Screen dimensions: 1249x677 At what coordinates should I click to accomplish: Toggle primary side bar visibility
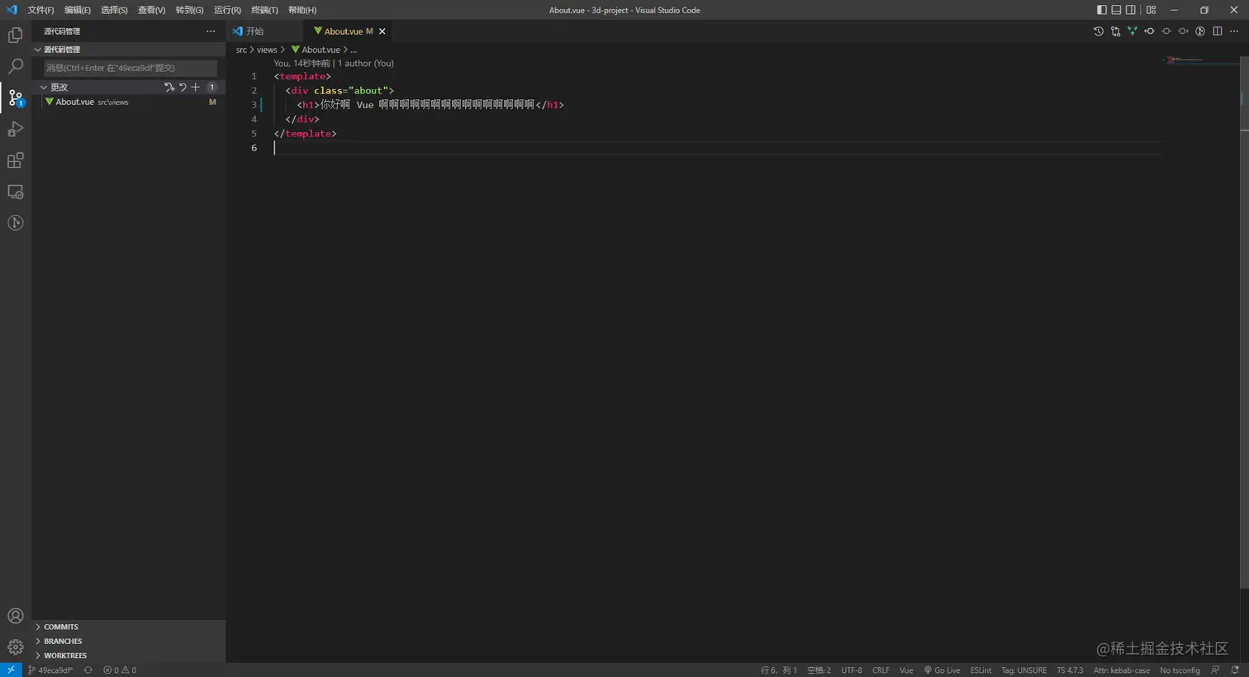click(1101, 10)
